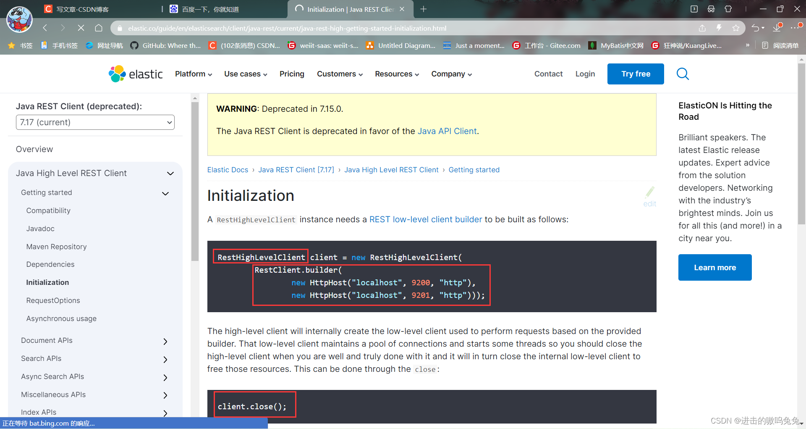Open REST low-level client builder link
Screen dimensions: 806x429
(426, 219)
